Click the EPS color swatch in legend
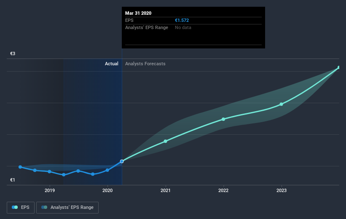This screenshot has width=346, height=219. 15,207
